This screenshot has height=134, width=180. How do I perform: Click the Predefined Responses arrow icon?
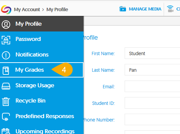6,117
